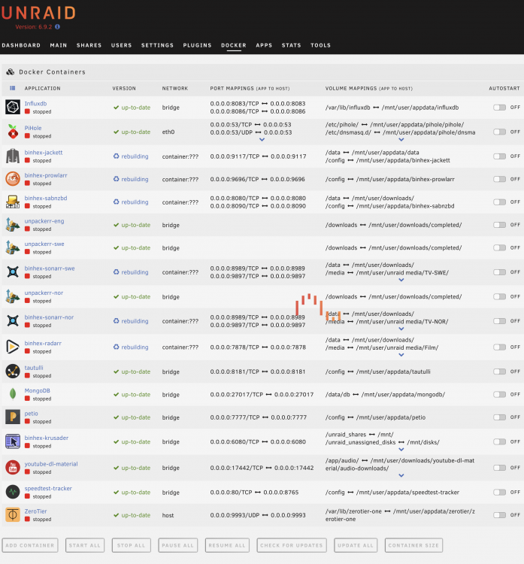
Task: Enable autostart for binhex-radarr
Action: (499, 347)
